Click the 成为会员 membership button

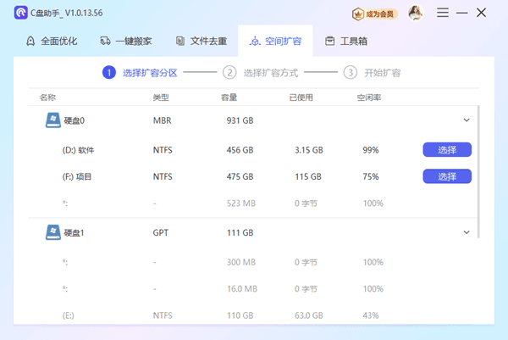[374, 14]
